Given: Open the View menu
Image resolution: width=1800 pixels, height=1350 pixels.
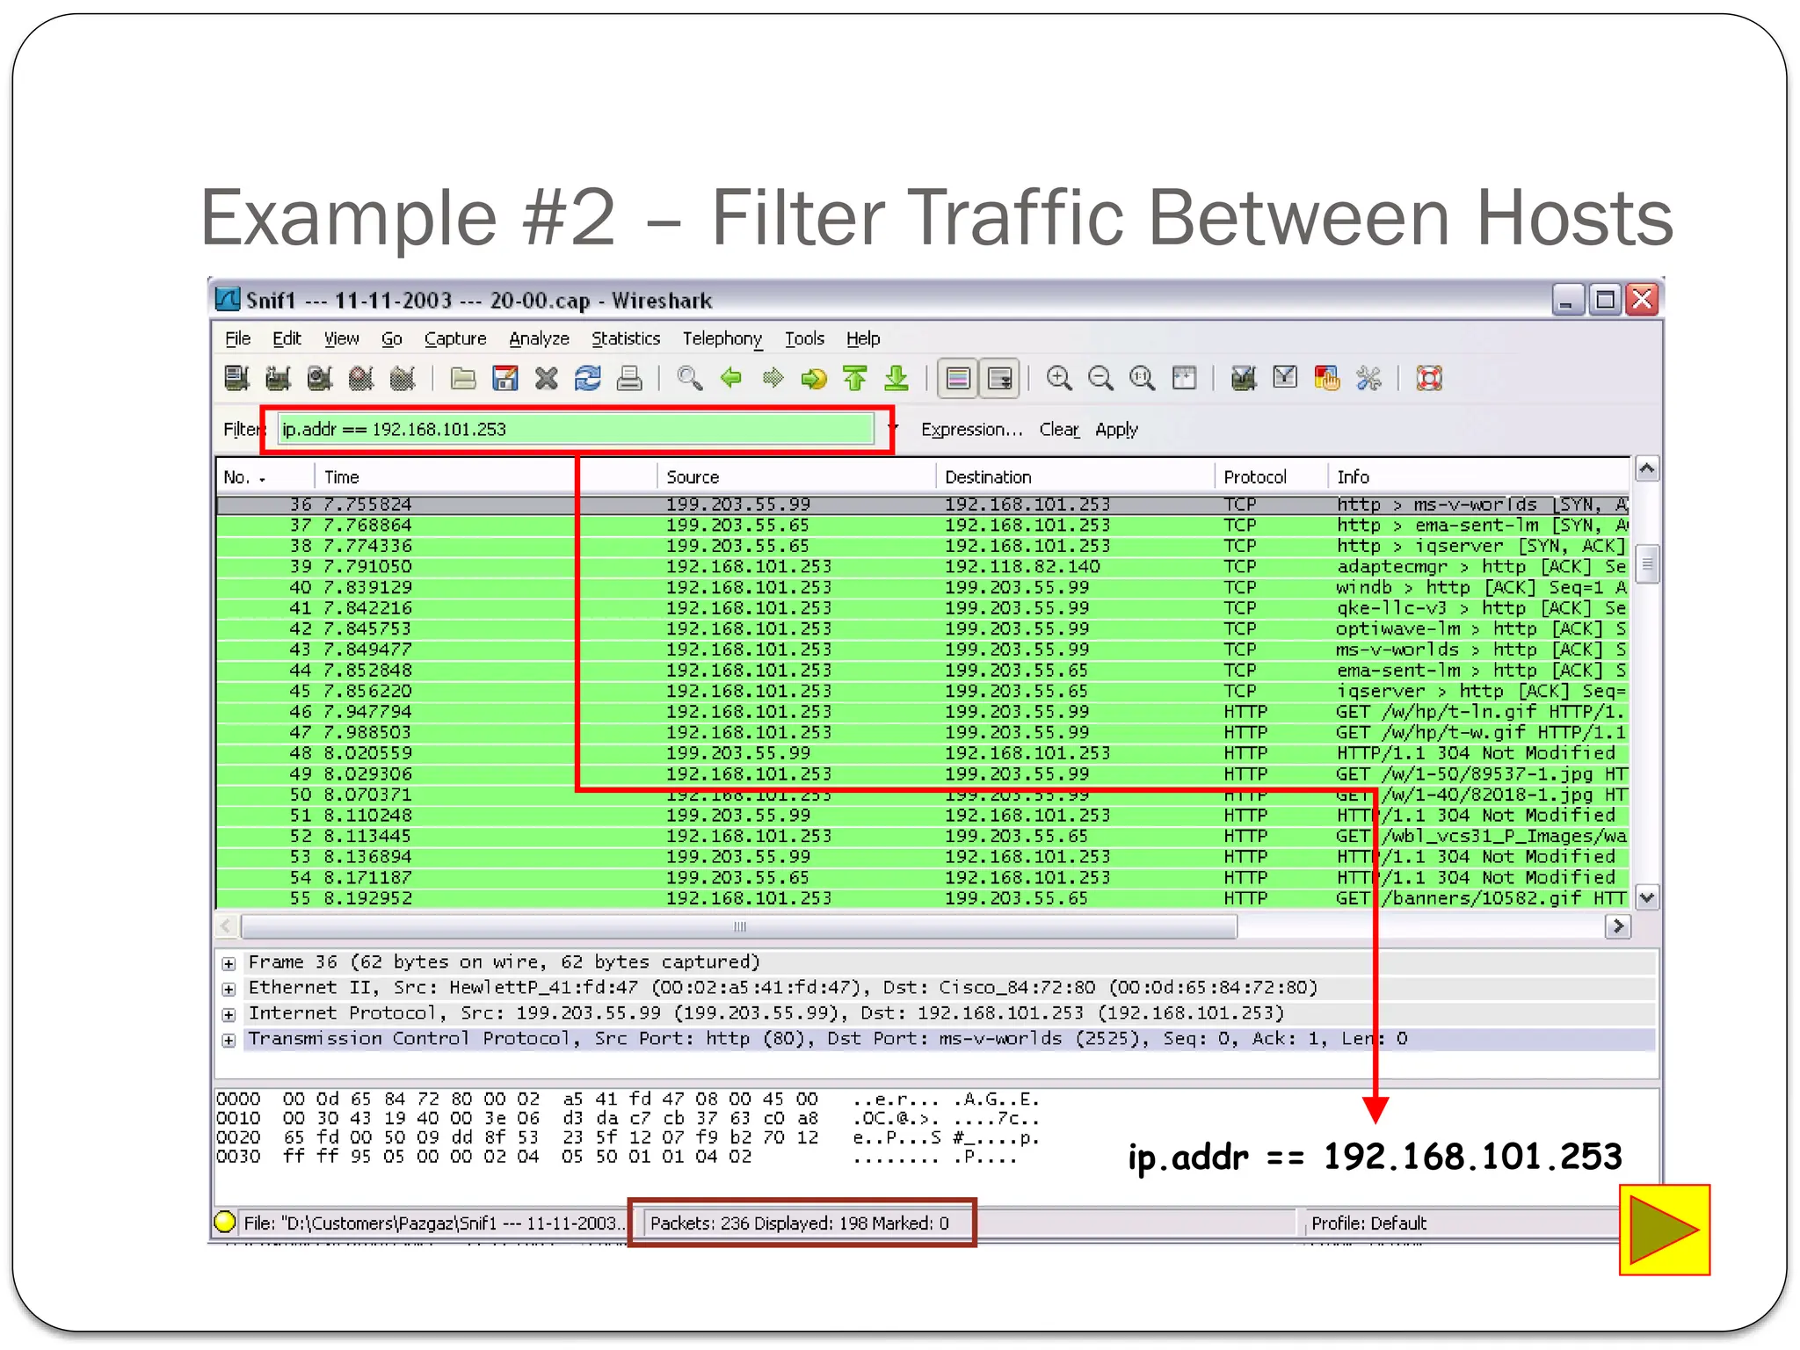Looking at the screenshot, I should 341,338.
